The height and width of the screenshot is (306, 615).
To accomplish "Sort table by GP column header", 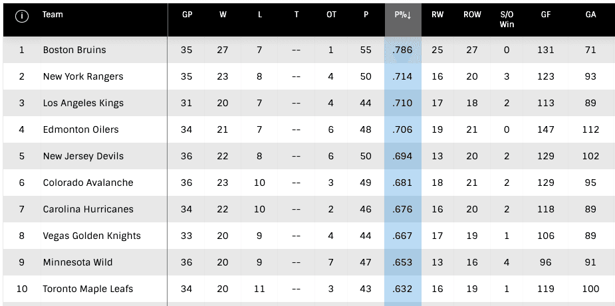I will tap(187, 15).
